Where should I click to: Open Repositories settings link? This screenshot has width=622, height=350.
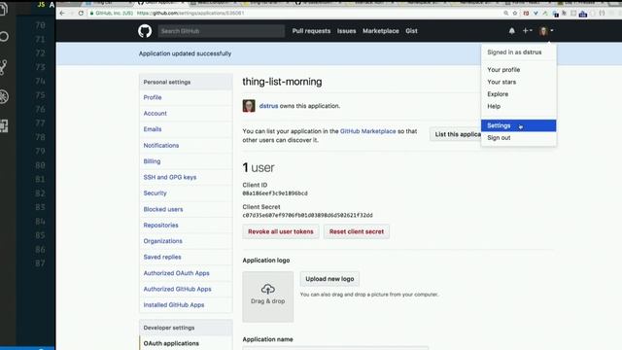pos(160,225)
